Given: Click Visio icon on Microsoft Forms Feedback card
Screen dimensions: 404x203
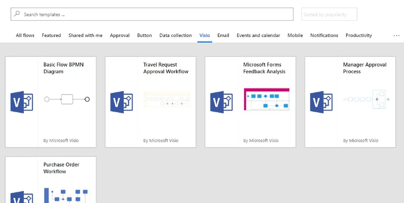Looking at the screenshot, I should click(x=222, y=102).
